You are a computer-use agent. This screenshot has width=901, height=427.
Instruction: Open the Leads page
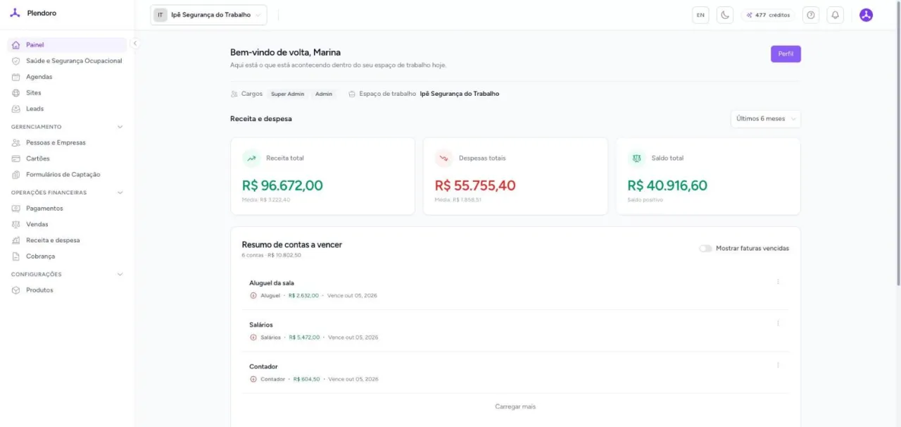67,109
